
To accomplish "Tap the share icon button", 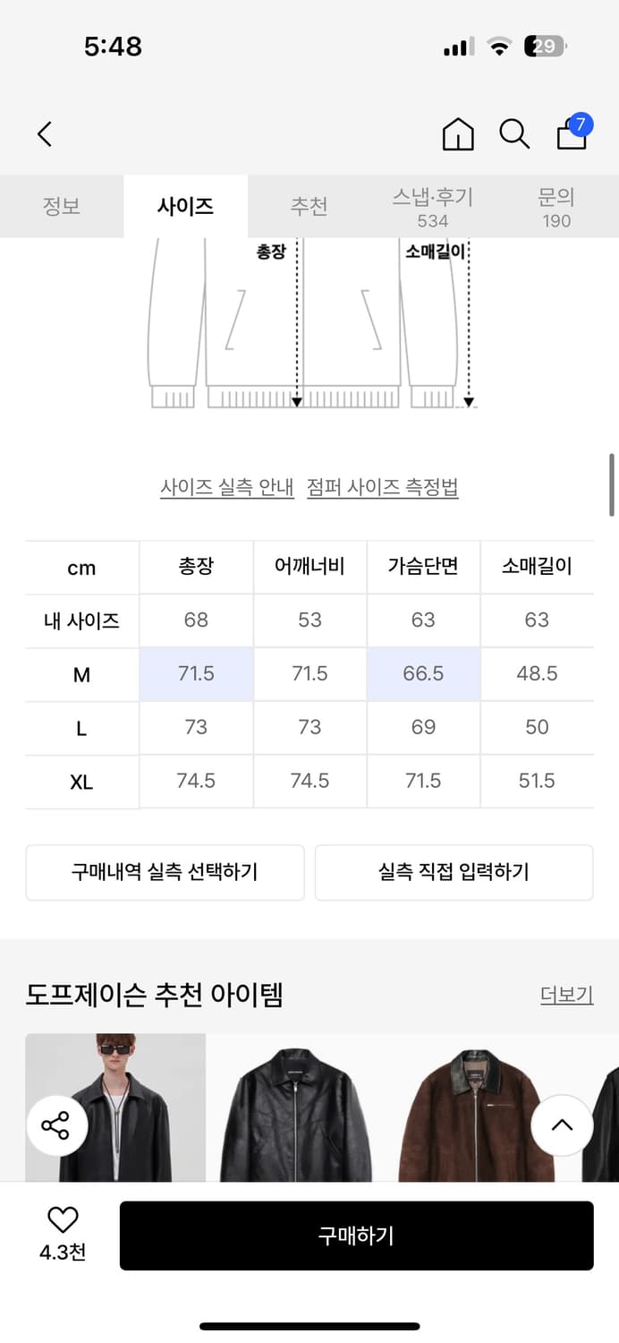I will [56, 1125].
